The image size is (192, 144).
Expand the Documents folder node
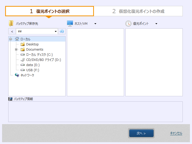[x=16, y=50]
